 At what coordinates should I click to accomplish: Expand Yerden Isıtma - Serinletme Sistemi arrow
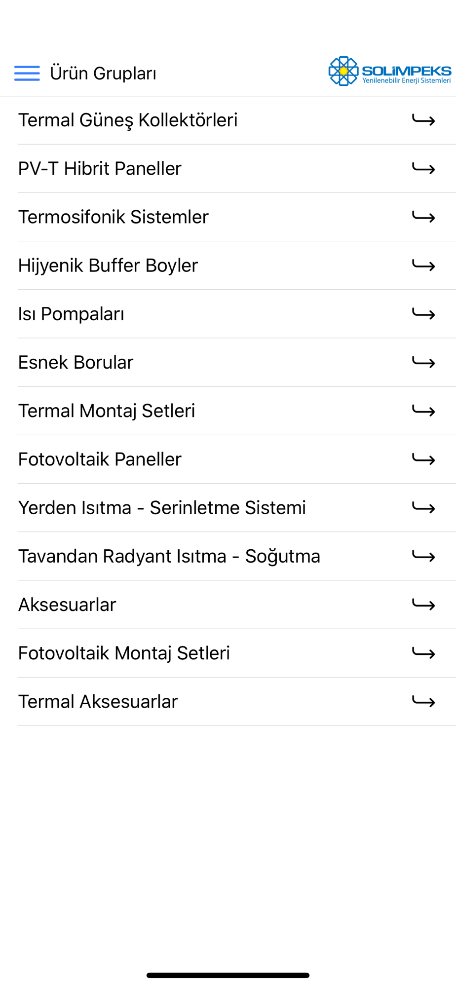point(423,508)
